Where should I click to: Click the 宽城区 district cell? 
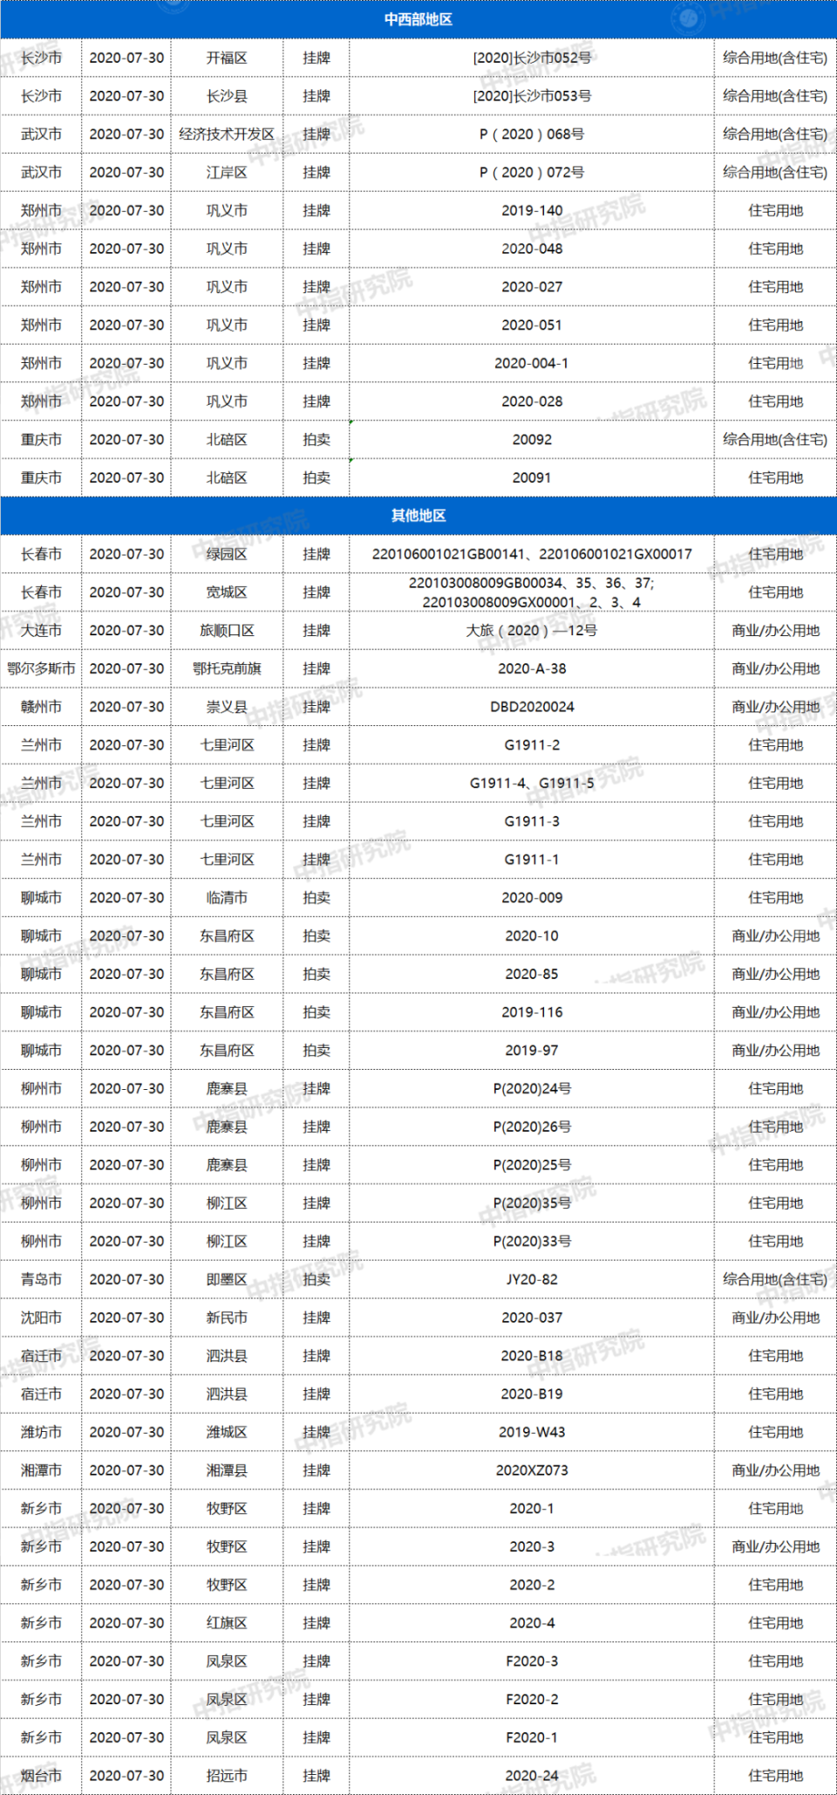tap(227, 593)
